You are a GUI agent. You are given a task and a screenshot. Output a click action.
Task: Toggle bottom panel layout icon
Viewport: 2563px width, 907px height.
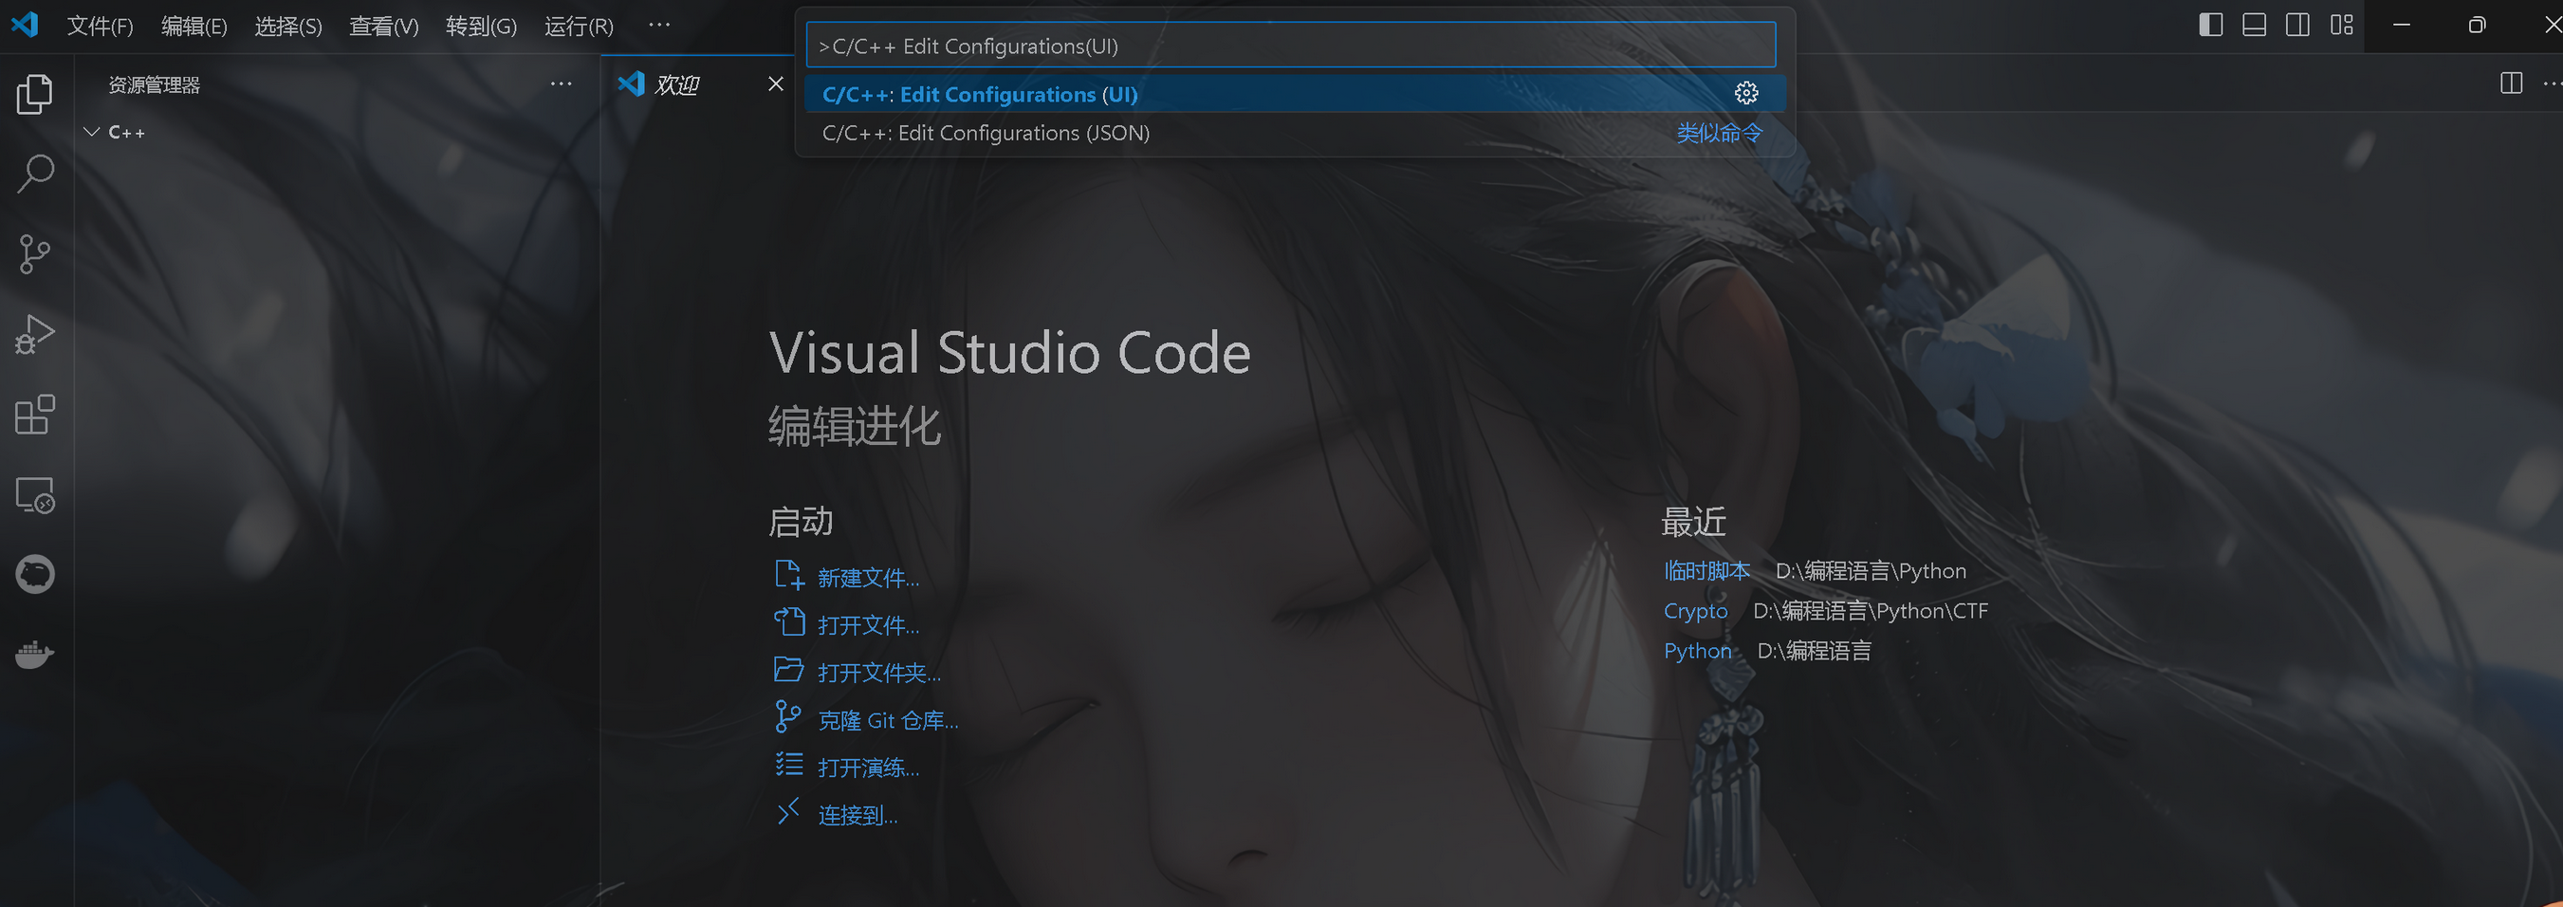2254,25
